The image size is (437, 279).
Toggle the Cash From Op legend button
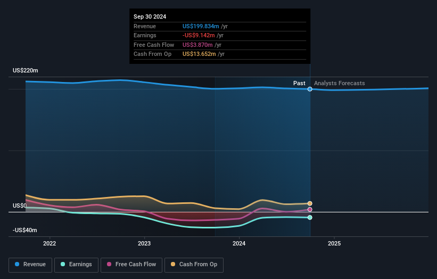[x=194, y=265]
